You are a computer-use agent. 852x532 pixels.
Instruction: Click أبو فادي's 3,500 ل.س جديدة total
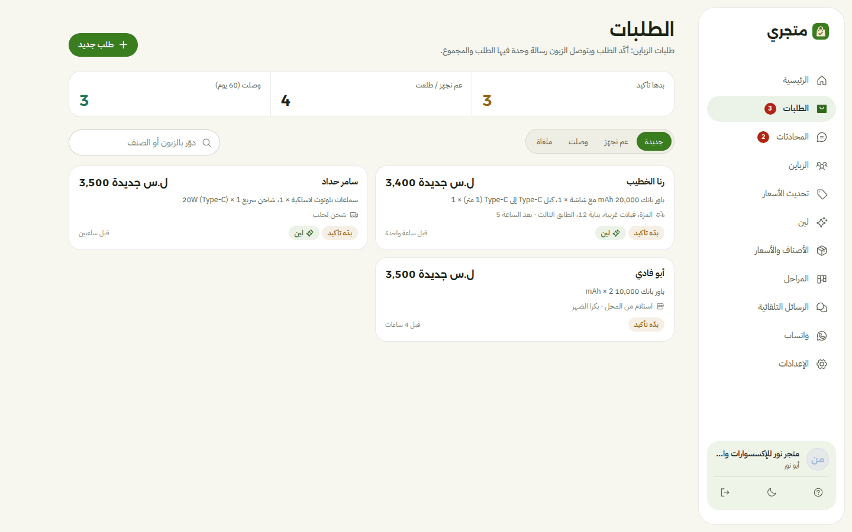pos(430,275)
